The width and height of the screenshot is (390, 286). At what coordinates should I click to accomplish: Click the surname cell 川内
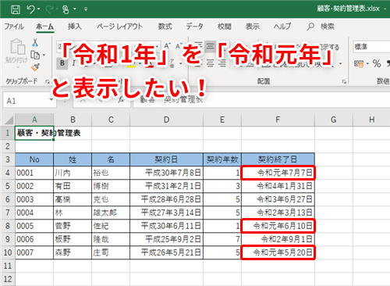(73, 173)
